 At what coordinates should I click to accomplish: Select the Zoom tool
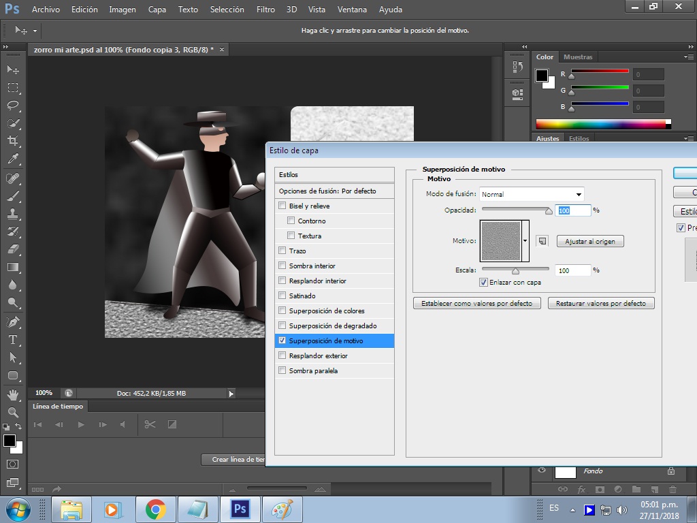(x=13, y=412)
